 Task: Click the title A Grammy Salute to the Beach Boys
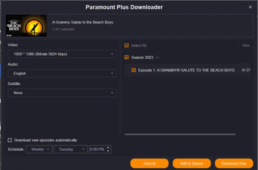pos(83,22)
